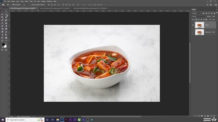
Task: Open the Select menu
Action: [x=27, y=1]
